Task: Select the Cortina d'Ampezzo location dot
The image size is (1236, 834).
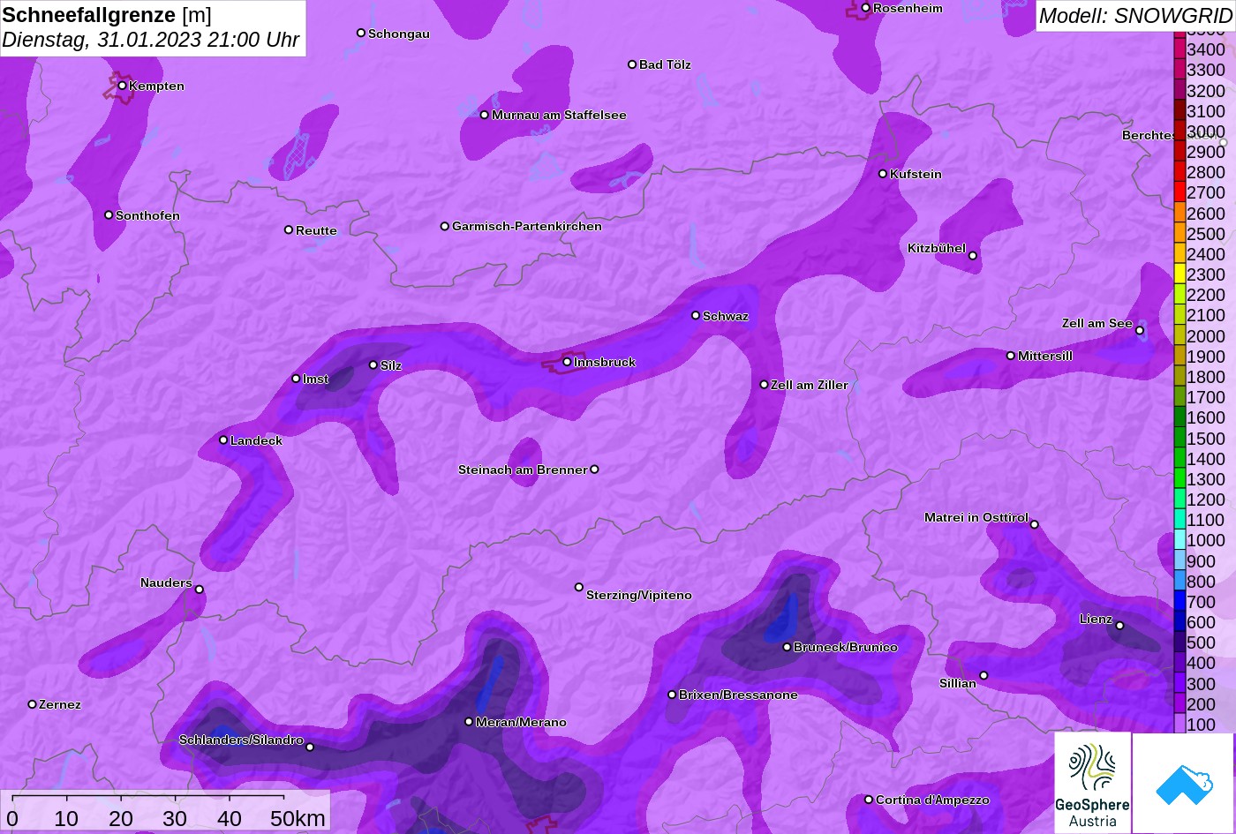Action: pos(869,800)
